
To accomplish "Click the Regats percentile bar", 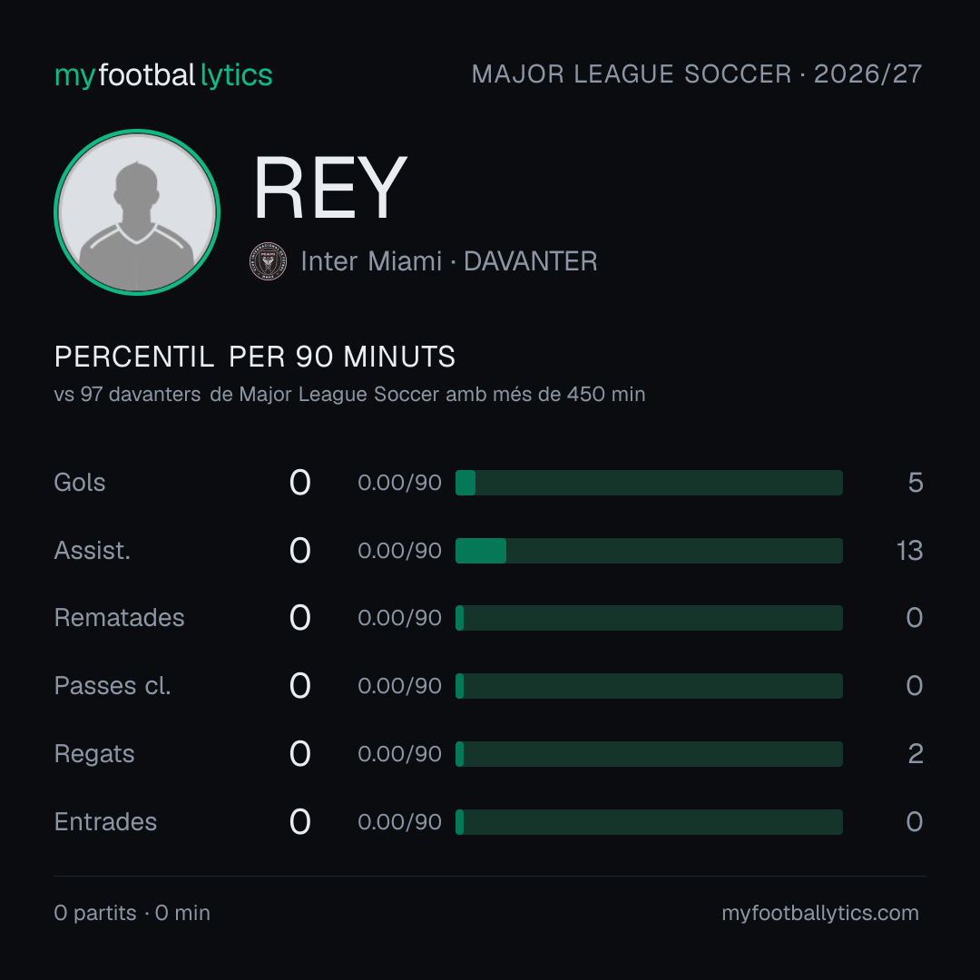I will click(649, 754).
